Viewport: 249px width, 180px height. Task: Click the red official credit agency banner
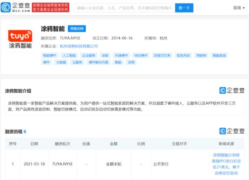[x=50, y=7]
